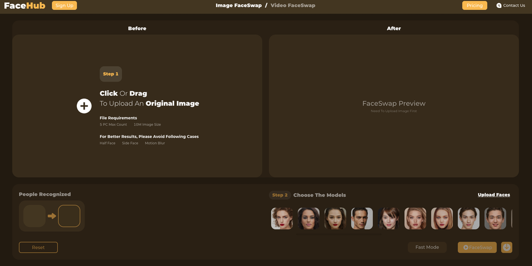Click the Reset button
This screenshot has height=266, width=532.
(x=38, y=247)
